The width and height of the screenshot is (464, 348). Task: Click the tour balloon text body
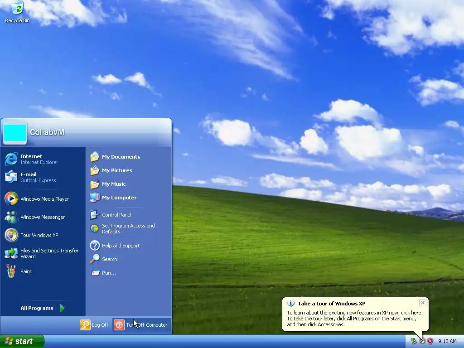[x=354, y=319]
